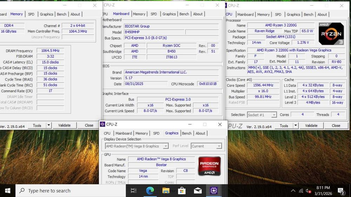Open SPD tab in Memory window
351x197 pixels.
(31, 14)
